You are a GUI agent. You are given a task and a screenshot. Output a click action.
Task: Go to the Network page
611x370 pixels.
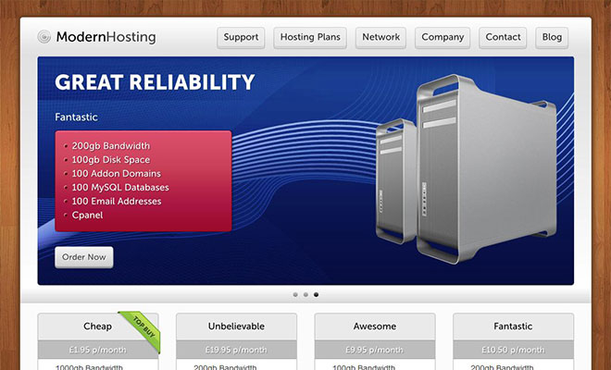380,38
